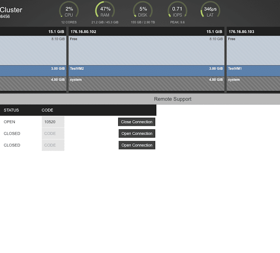Click the 21.2 GiB / 45.3 GiB label
Viewport: 280px width, 253px height.
point(105,23)
